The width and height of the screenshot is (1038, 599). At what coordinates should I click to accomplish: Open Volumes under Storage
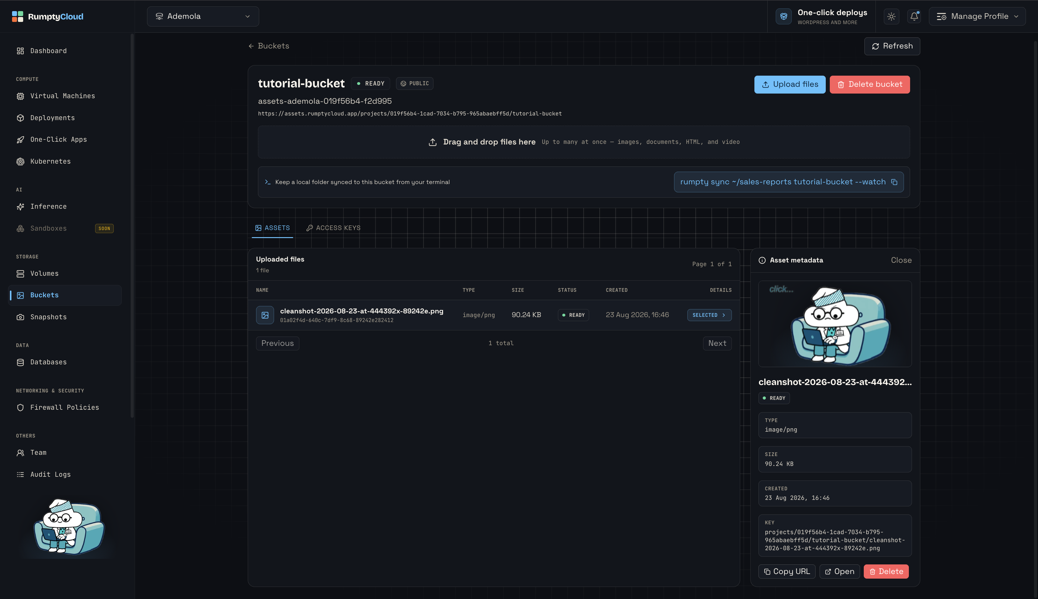(x=65, y=274)
